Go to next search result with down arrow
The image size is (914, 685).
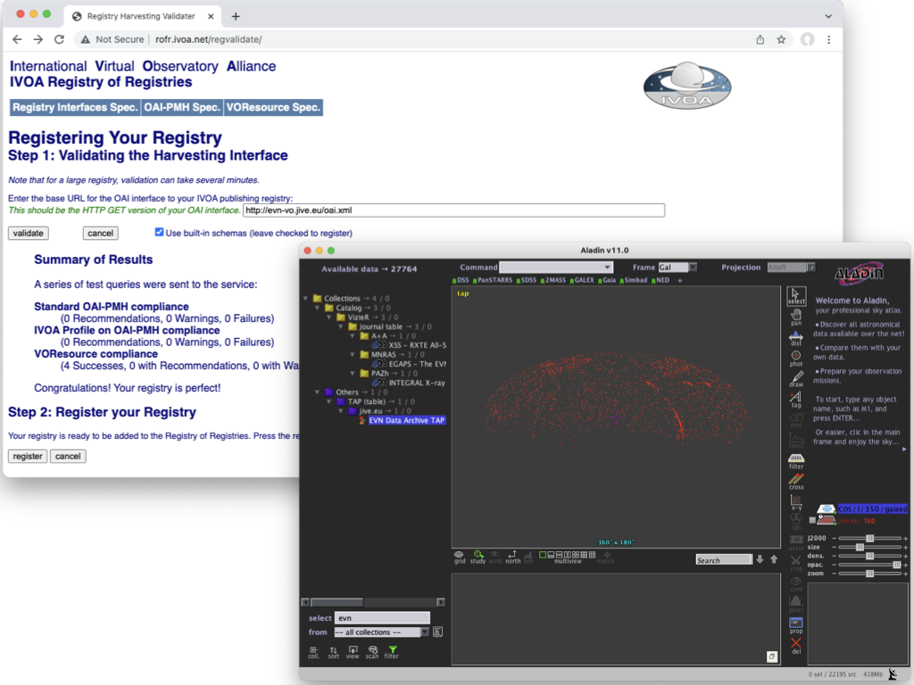click(x=760, y=560)
